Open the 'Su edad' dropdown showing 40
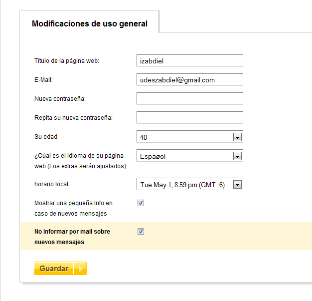 pyautogui.click(x=189, y=137)
